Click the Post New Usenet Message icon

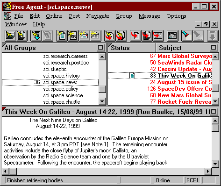[x=62, y=36]
